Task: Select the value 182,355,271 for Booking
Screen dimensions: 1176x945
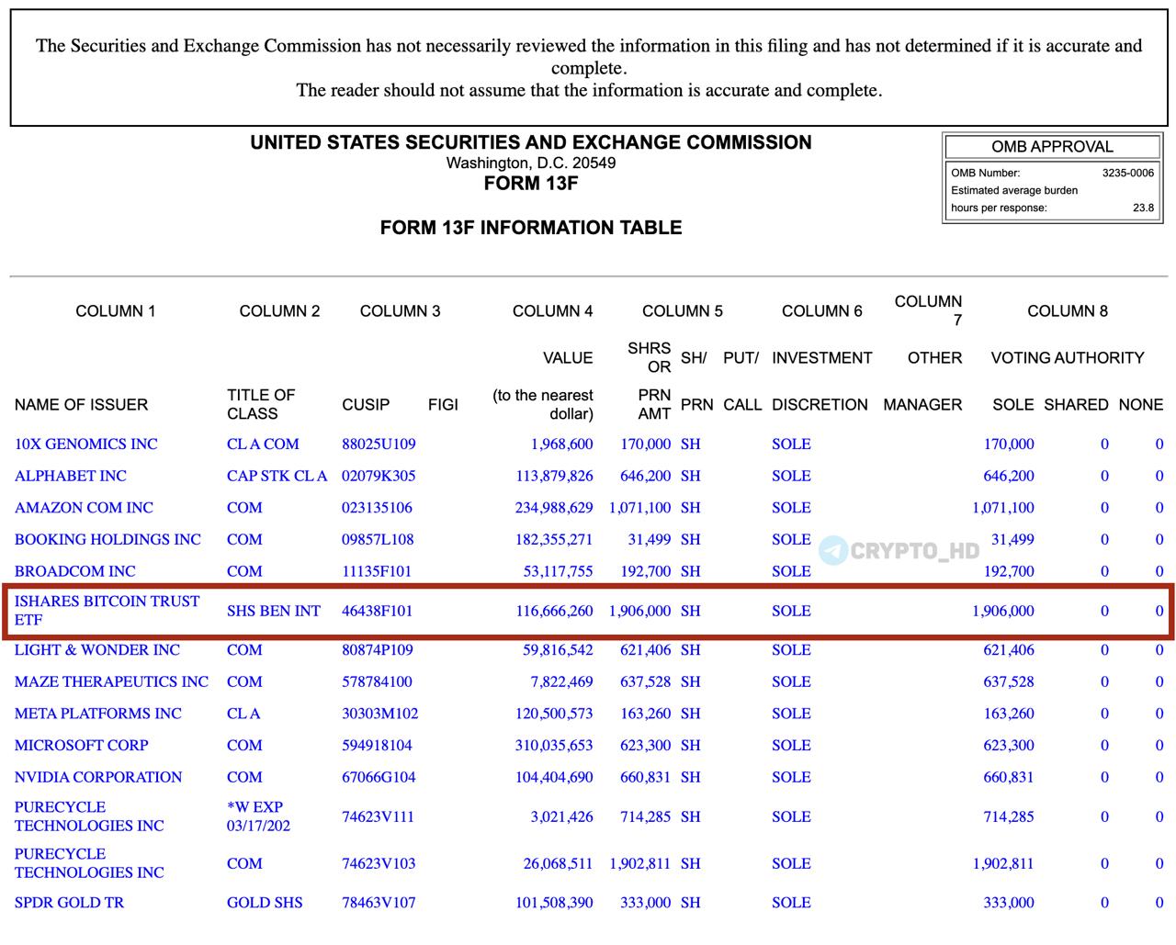Action: click(x=554, y=539)
